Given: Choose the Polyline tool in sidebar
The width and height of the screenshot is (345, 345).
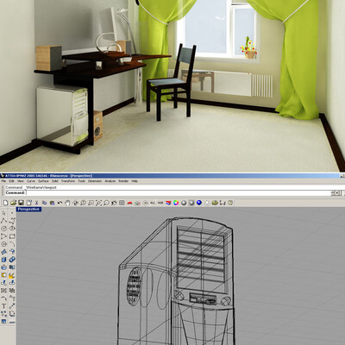Looking at the screenshot, I should [x=4, y=221].
